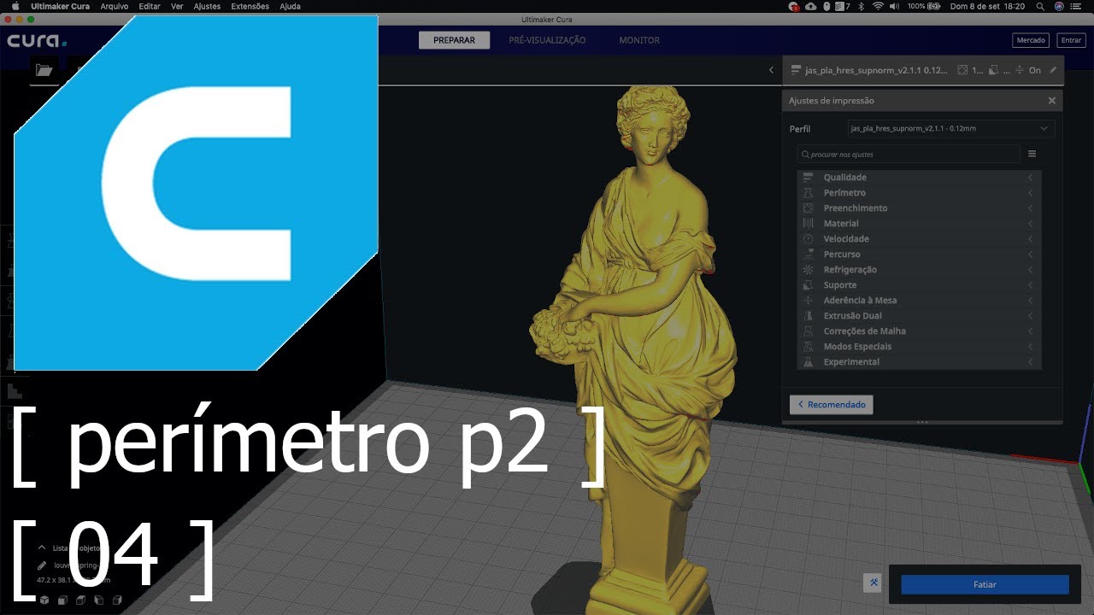Click the Refrigeração fan icon
Screen dimensions: 1094x615
(808, 270)
